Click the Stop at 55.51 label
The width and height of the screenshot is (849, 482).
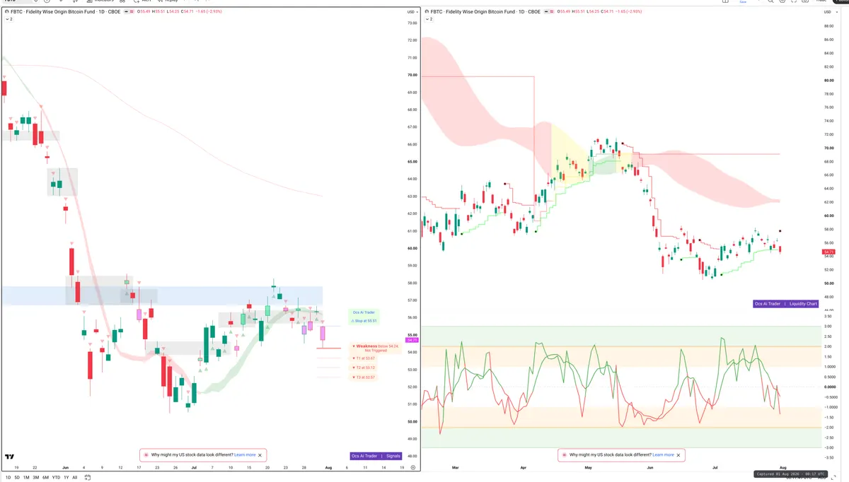[364, 321]
